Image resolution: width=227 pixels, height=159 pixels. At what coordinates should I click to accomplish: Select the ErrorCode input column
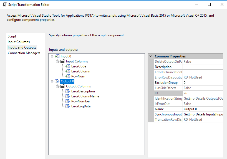pos(79,66)
